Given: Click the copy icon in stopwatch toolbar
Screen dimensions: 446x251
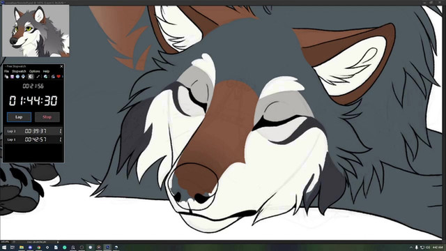Looking at the screenshot, I should pyautogui.click(x=6, y=77).
